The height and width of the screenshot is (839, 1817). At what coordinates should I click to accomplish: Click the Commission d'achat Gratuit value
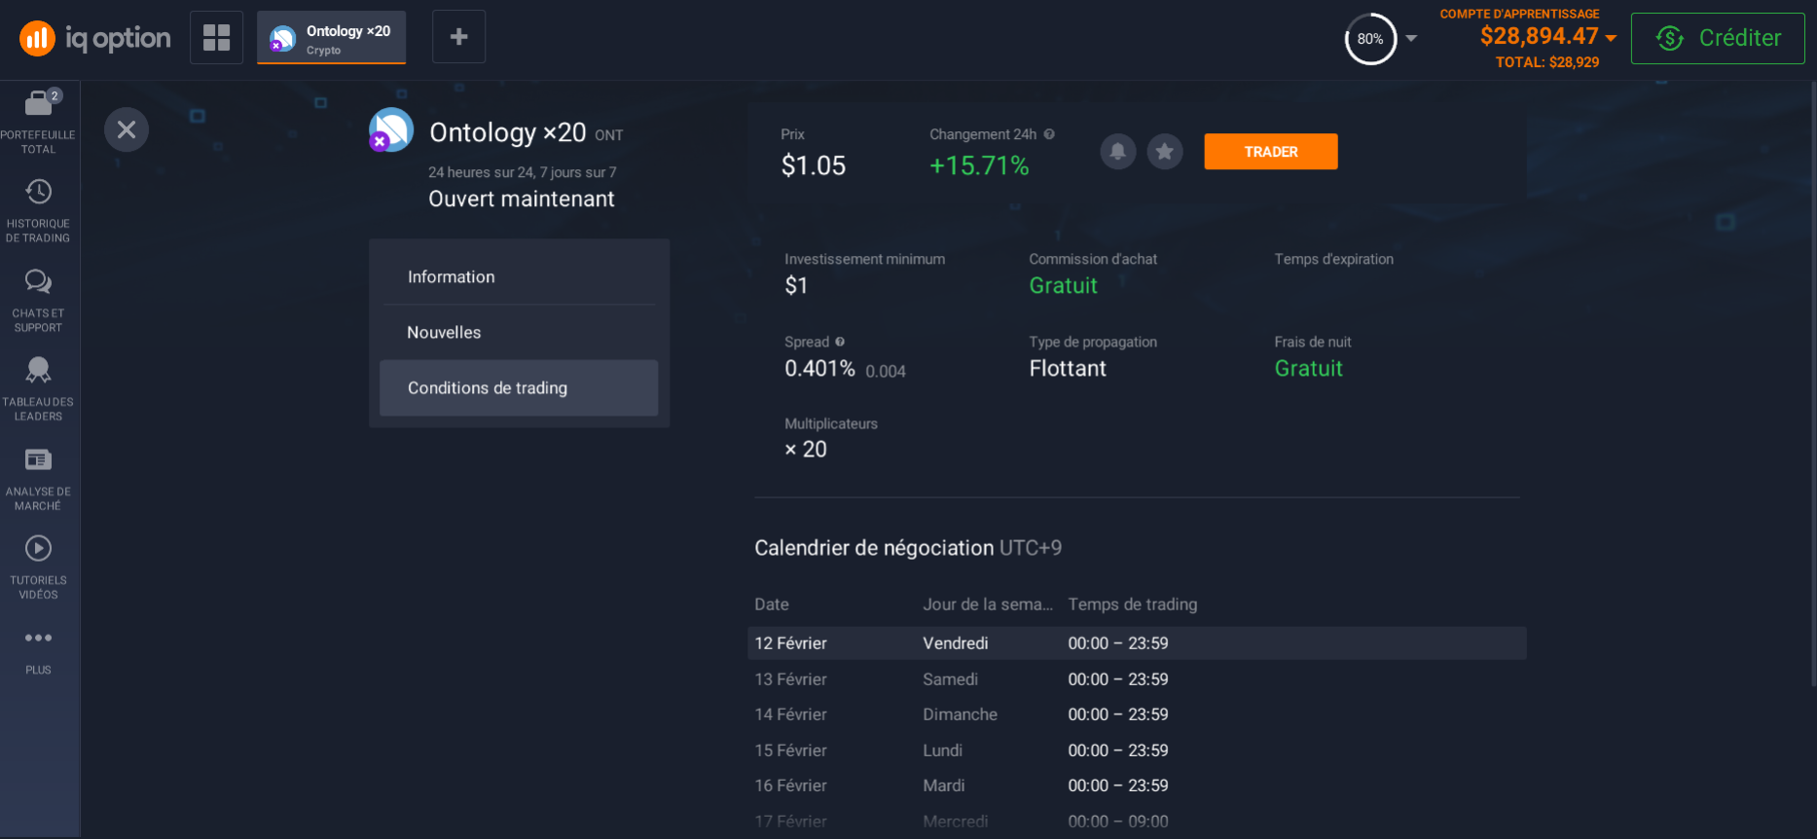(x=1063, y=286)
